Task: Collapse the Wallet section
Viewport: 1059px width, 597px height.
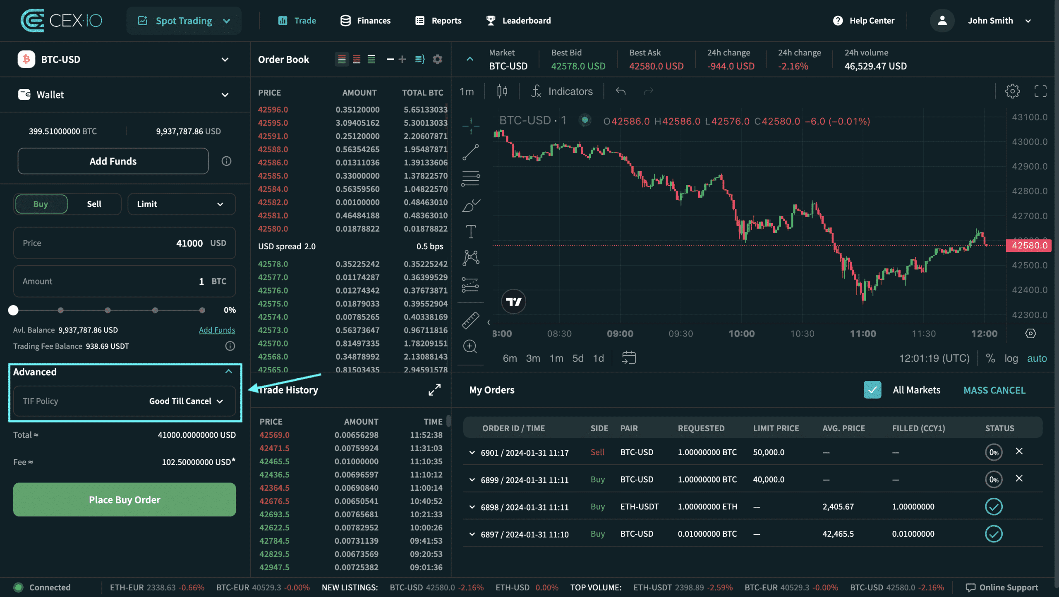Action: pyautogui.click(x=225, y=95)
